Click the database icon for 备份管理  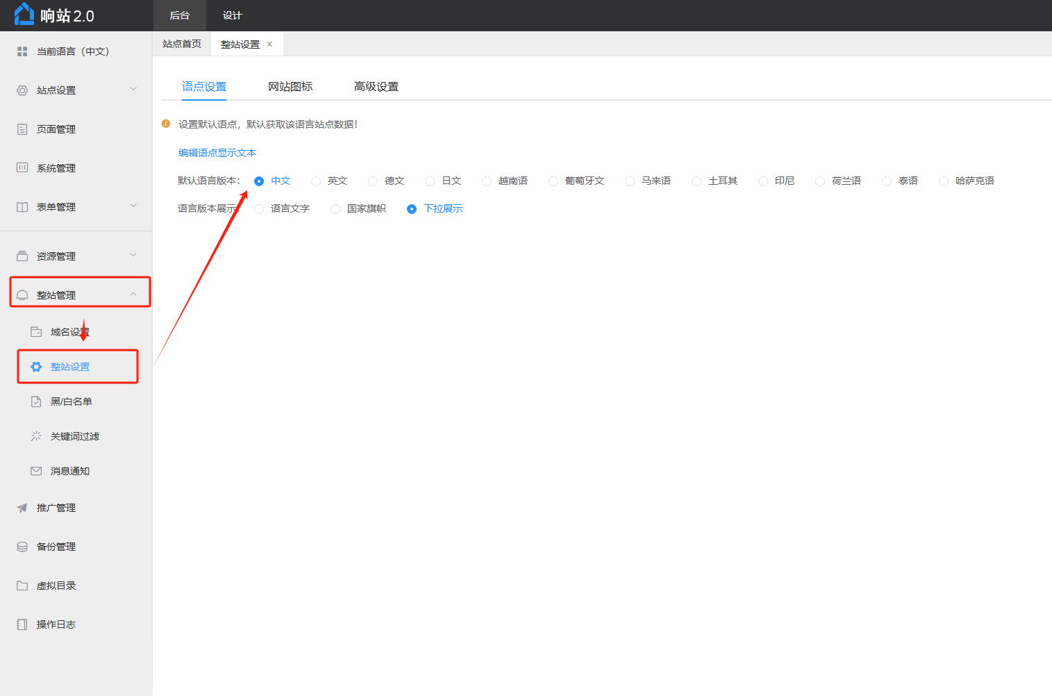pos(22,547)
